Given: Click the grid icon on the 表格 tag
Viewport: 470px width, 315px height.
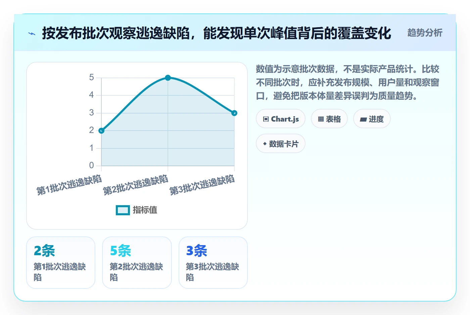Looking at the screenshot, I should click(321, 119).
